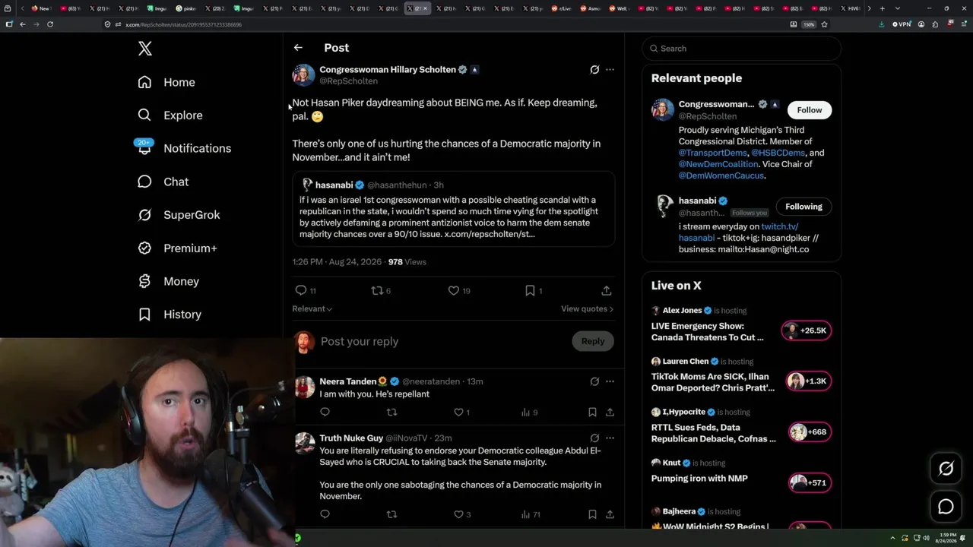
Task: Click the Reply button next to the reply box
Action: [593, 341]
